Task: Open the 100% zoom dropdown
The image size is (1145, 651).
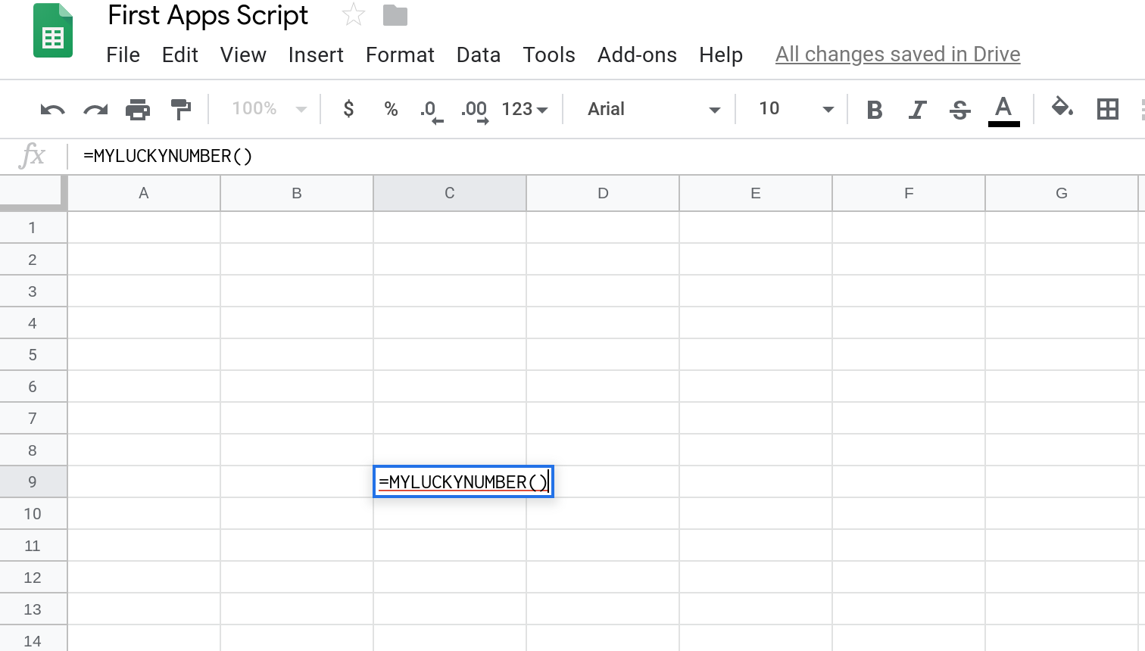Action: coord(268,109)
